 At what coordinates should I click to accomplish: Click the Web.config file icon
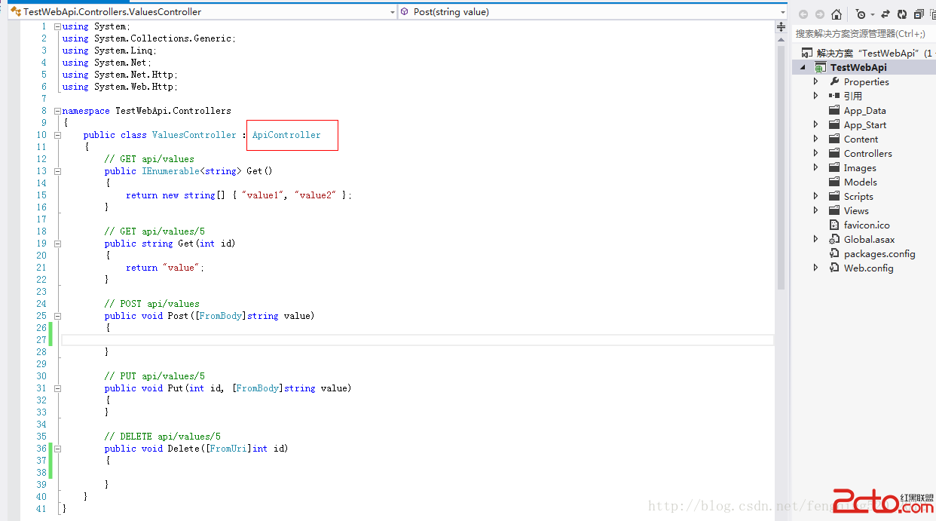click(834, 268)
